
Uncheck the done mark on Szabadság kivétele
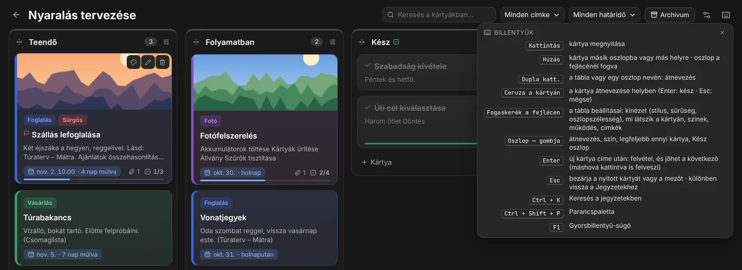click(x=368, y=66)
